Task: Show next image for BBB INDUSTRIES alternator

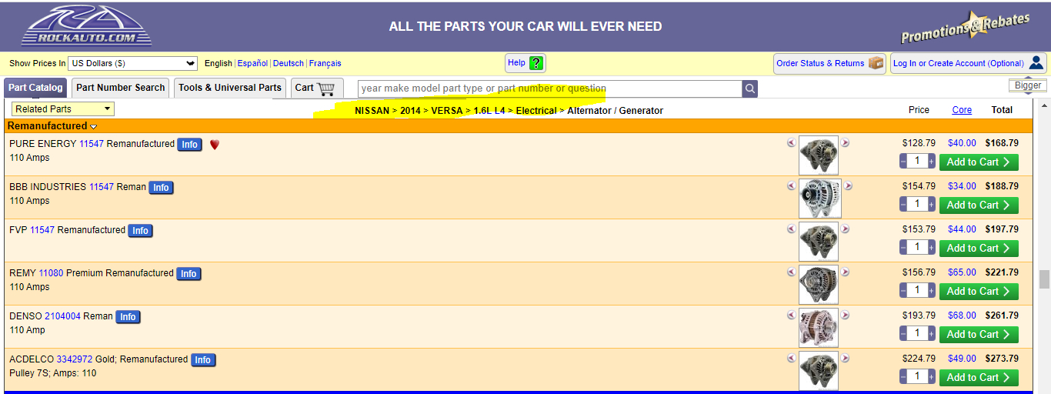Action: coord(849,185)
